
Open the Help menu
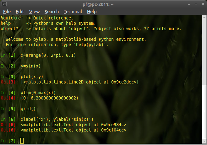click(92, 12)
